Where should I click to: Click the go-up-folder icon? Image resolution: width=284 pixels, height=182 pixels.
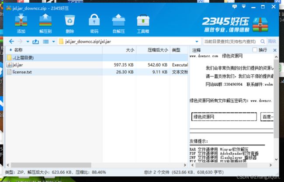(x=35, y=42)
